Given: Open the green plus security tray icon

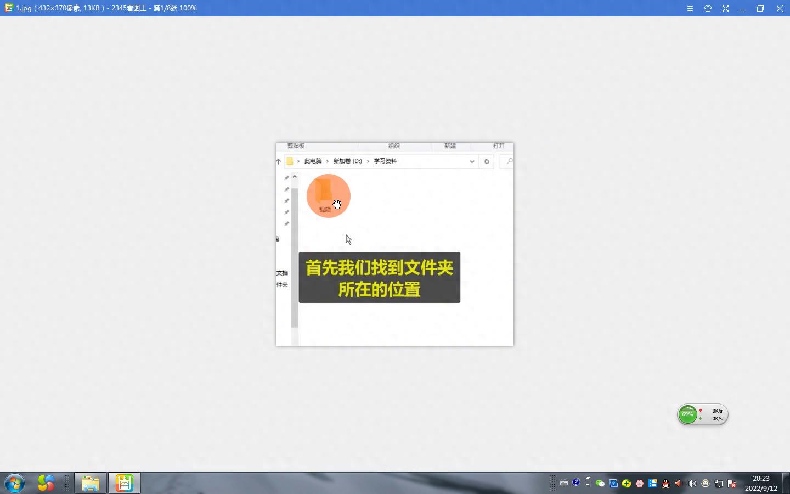Looking at the screenshot, I should tap(627, 484).
